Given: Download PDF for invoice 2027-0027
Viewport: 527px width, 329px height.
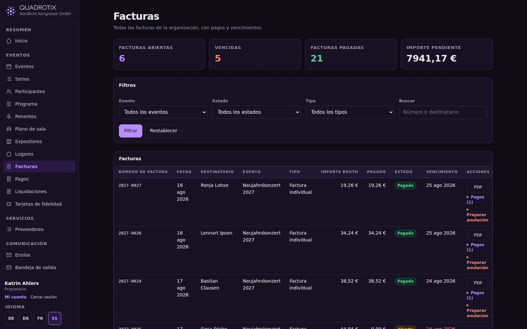Looking at the screenshot, I should [478, 187].
